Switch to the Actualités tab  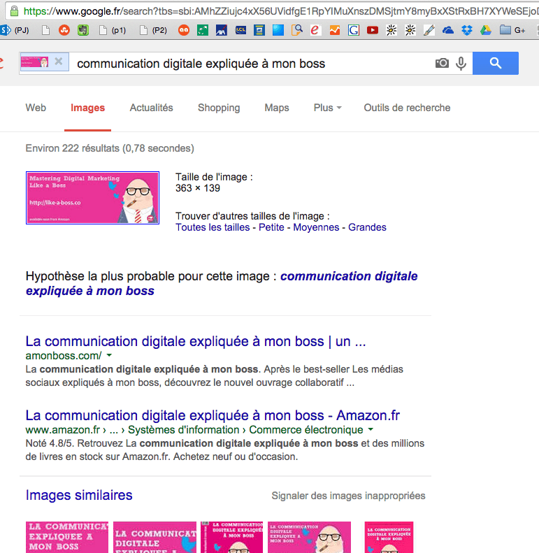click(151, 108)
